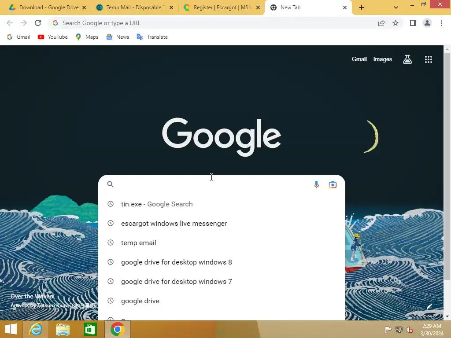Start voice search with microphone
The width and height of the screenshot is (451, 338).
coord(316,184)
